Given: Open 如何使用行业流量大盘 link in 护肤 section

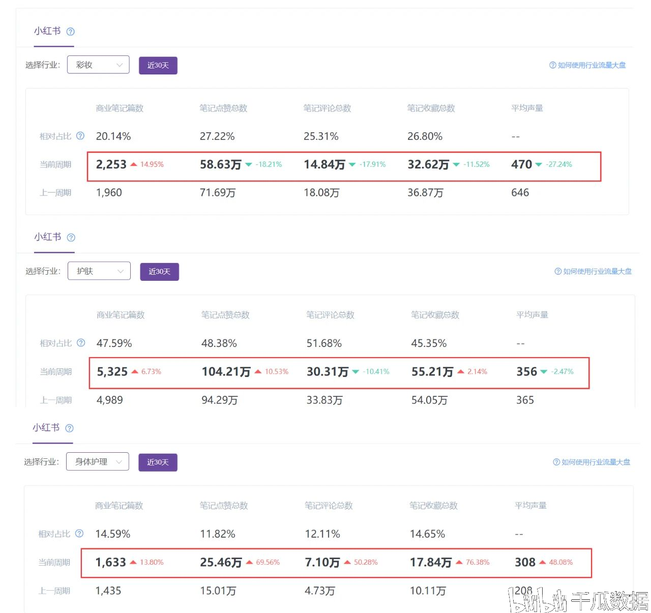Looking at the screenshot, I should (593, 272).
